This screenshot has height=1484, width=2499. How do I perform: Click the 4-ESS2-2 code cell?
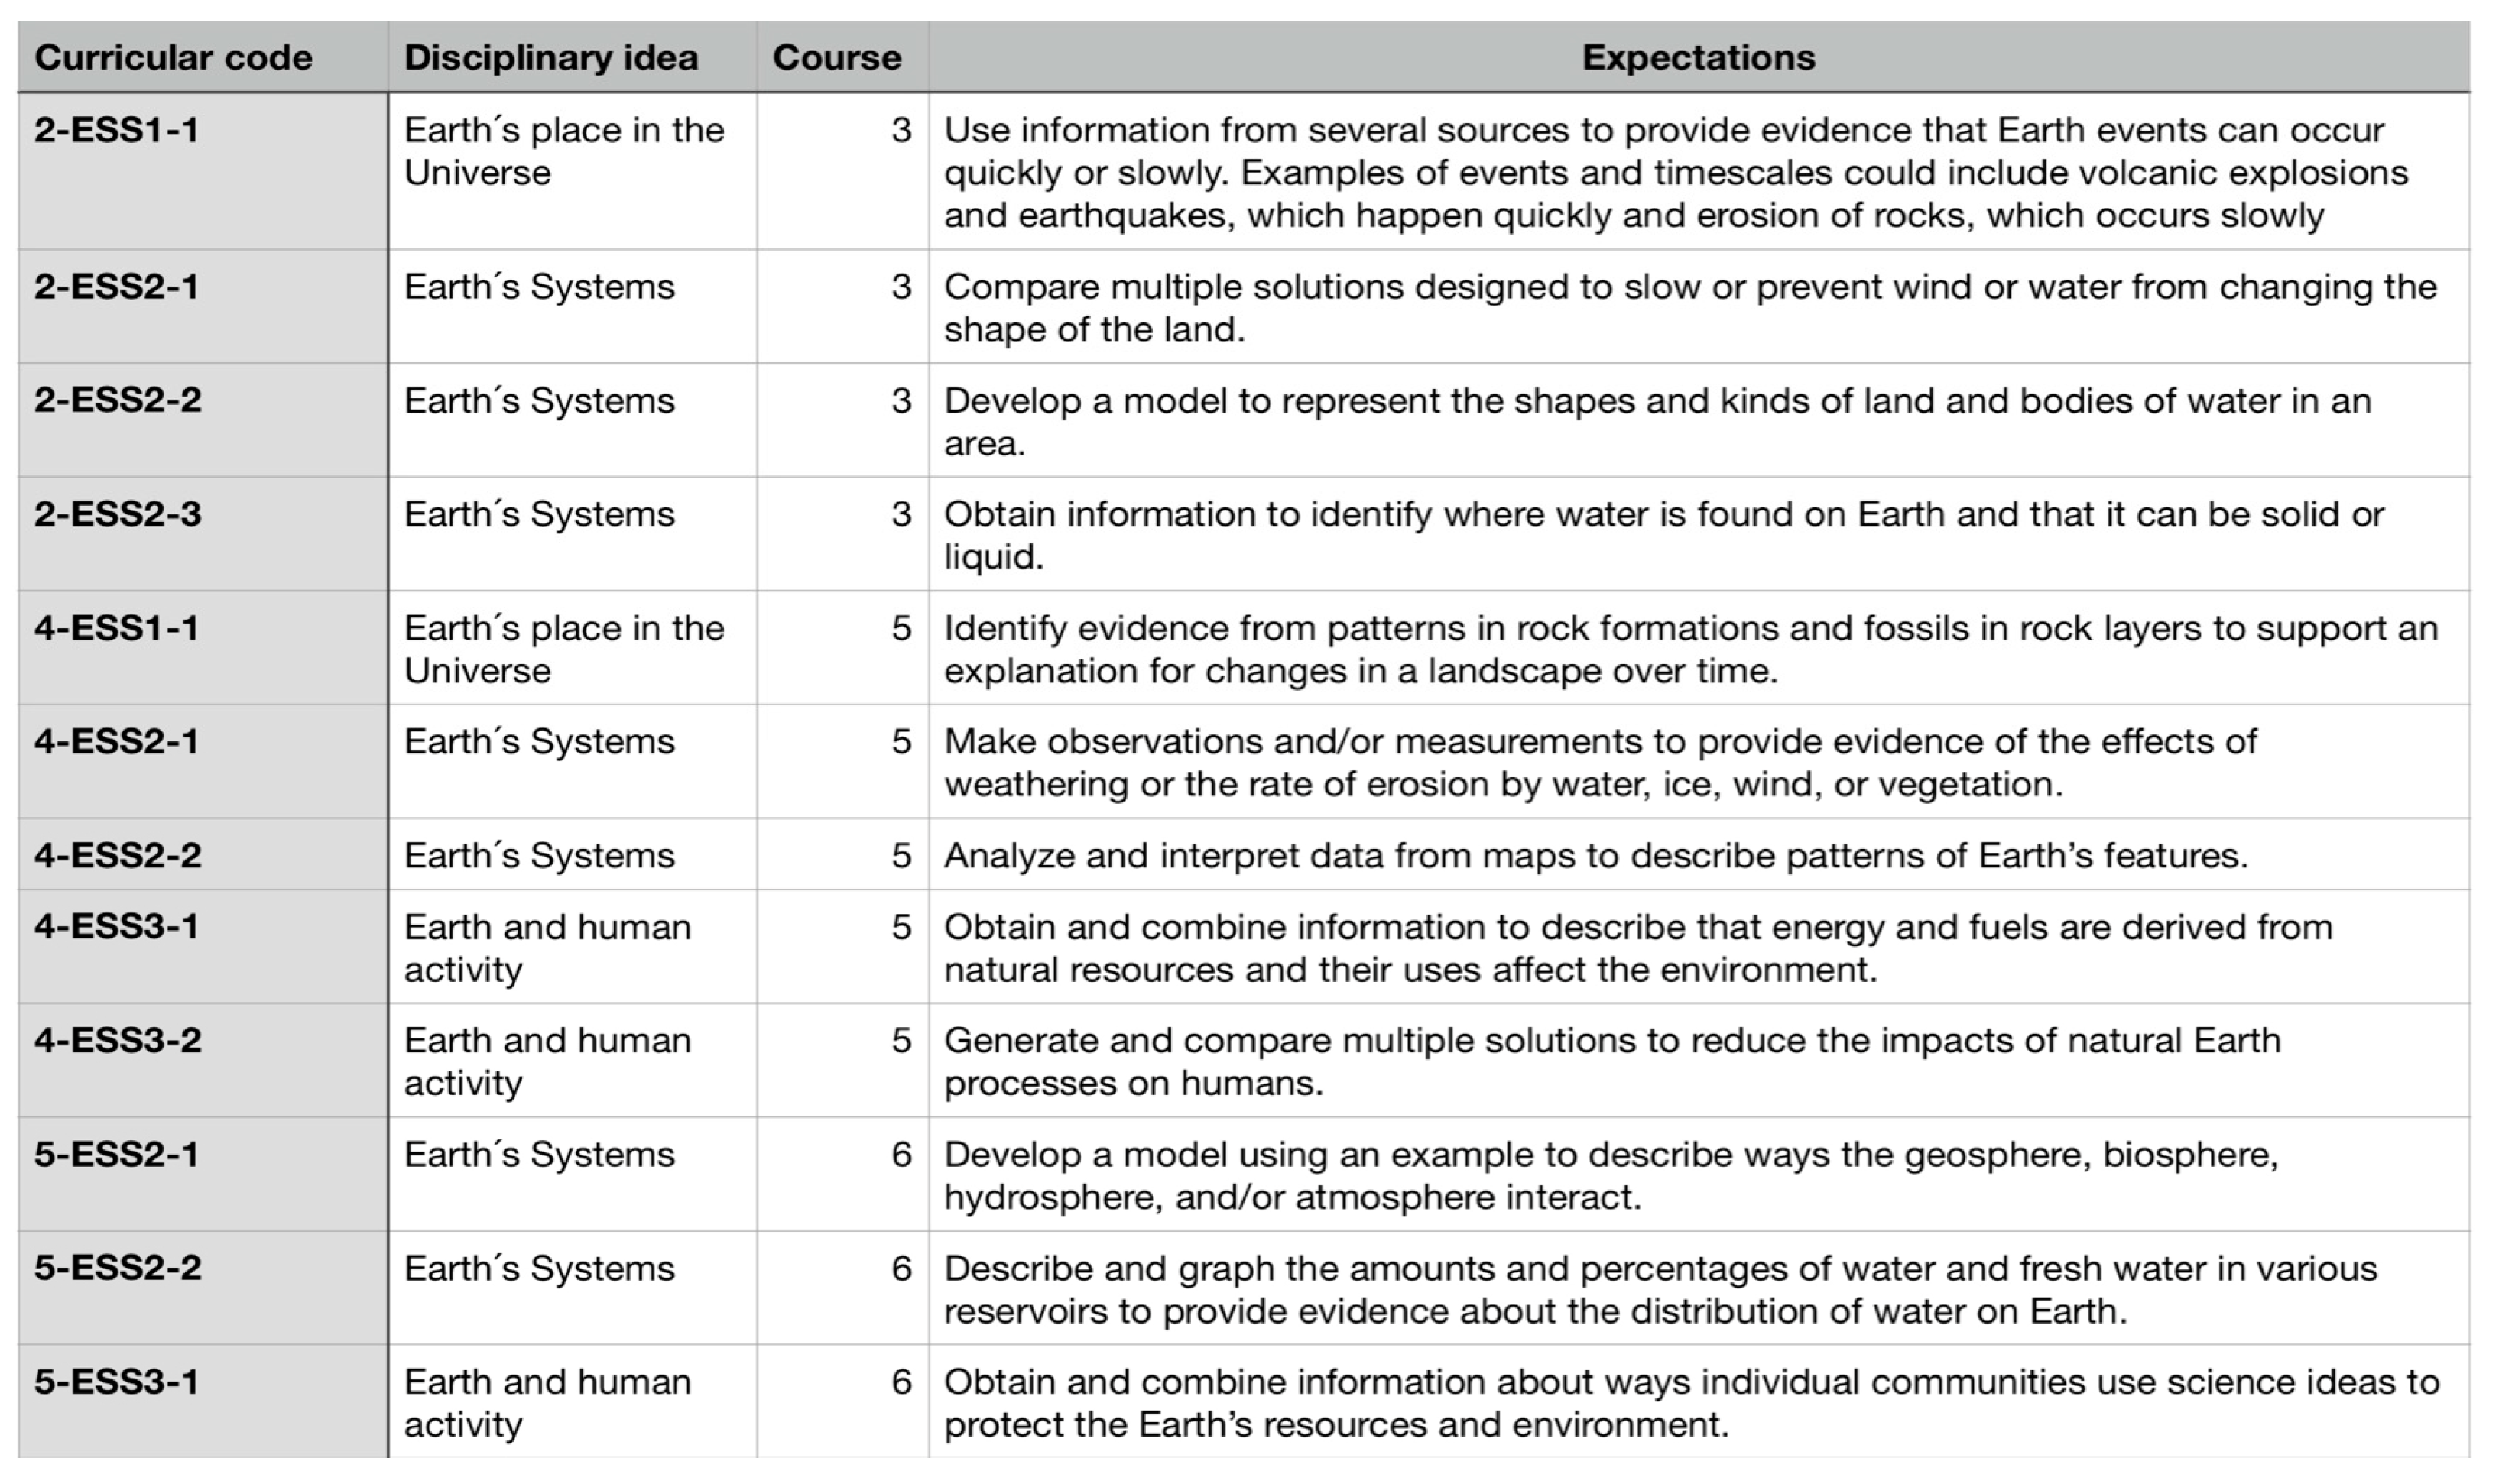118,855
